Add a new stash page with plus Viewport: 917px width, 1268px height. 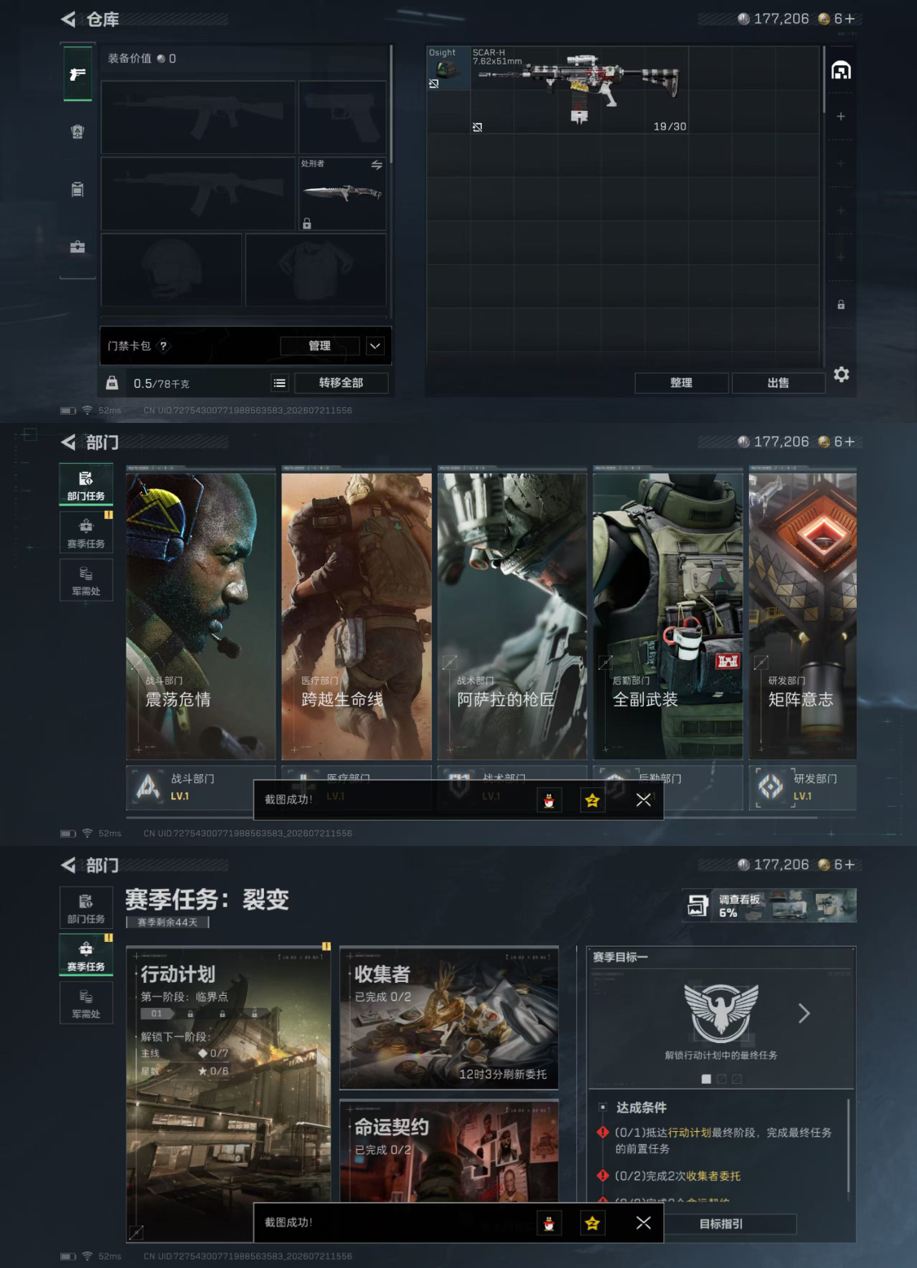pos(840,117)
